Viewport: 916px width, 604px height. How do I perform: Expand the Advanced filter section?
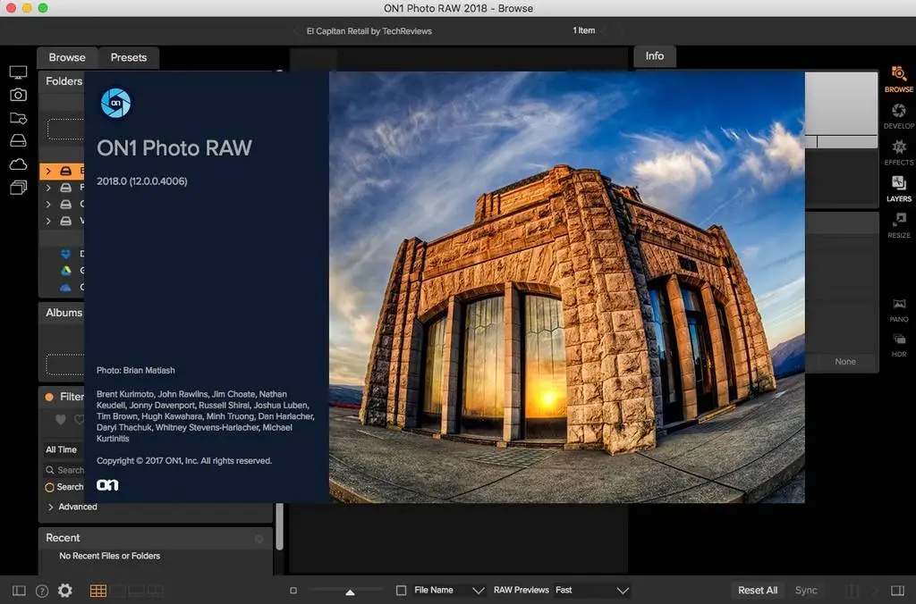tap(50, 508)
